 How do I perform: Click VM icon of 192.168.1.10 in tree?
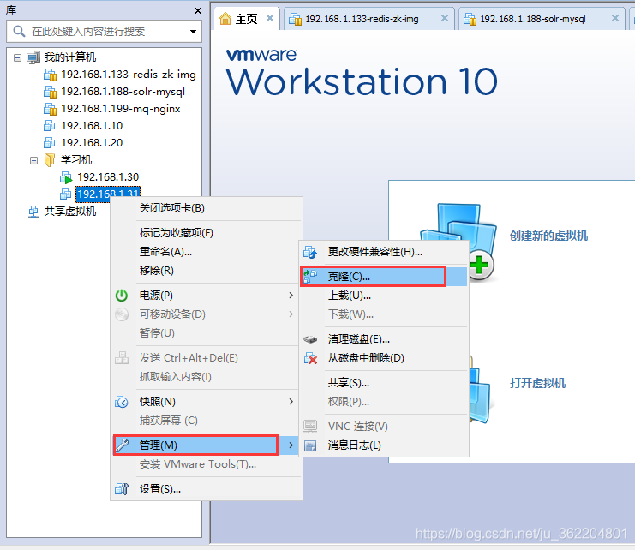tap(50, 126)
